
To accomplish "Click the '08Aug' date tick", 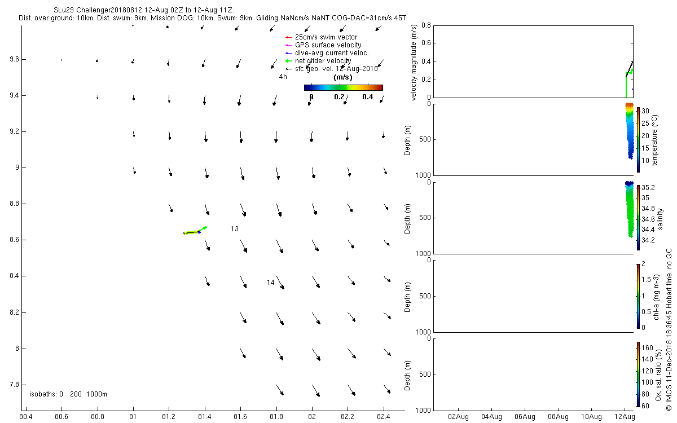I will 558,416.
